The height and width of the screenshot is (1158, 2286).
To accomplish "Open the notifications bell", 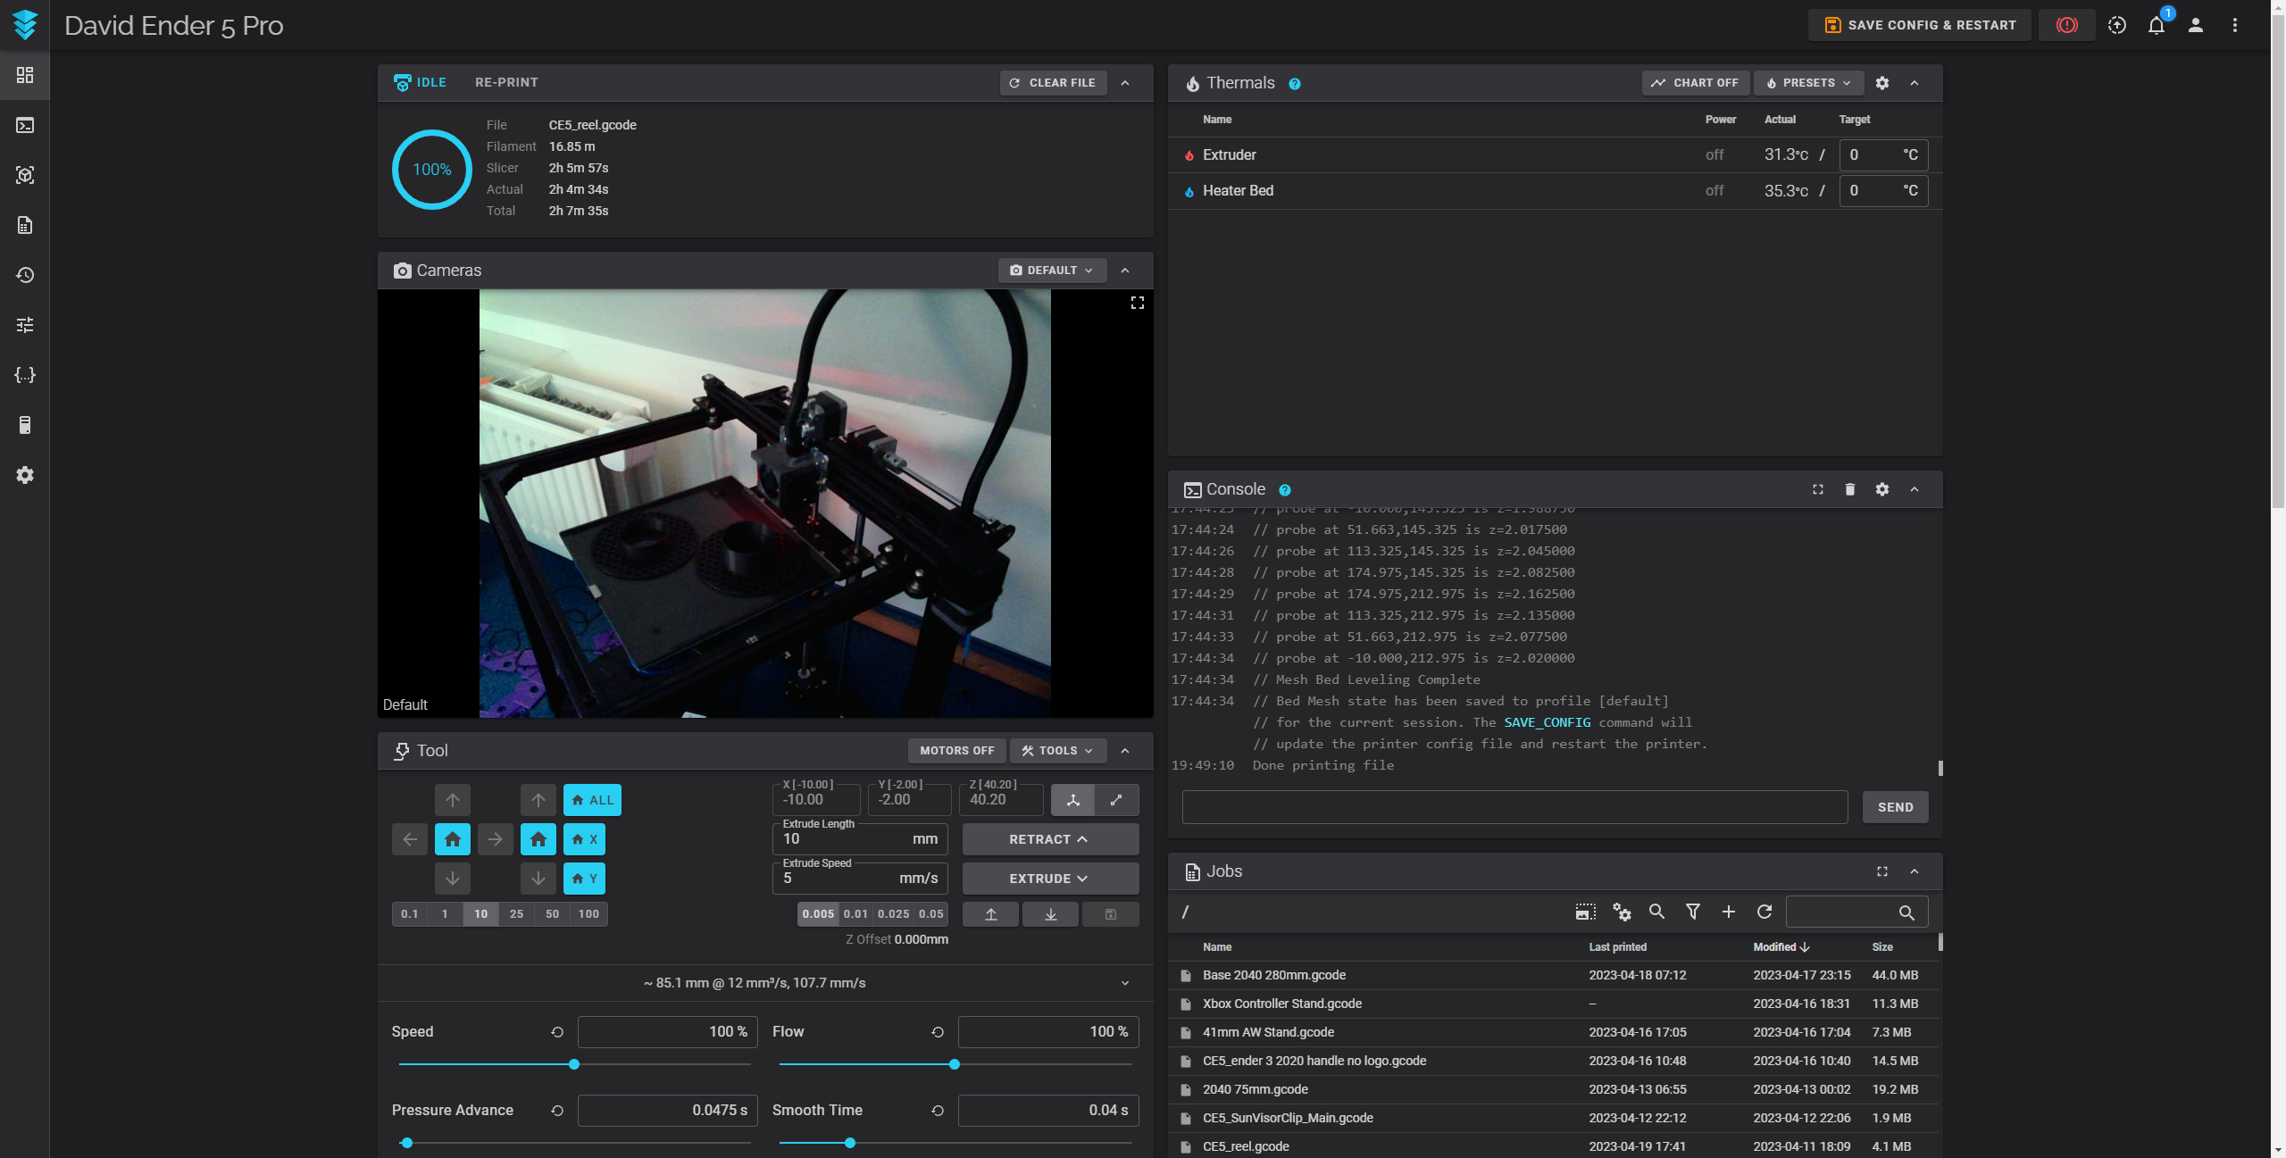I will [2157, 25].
